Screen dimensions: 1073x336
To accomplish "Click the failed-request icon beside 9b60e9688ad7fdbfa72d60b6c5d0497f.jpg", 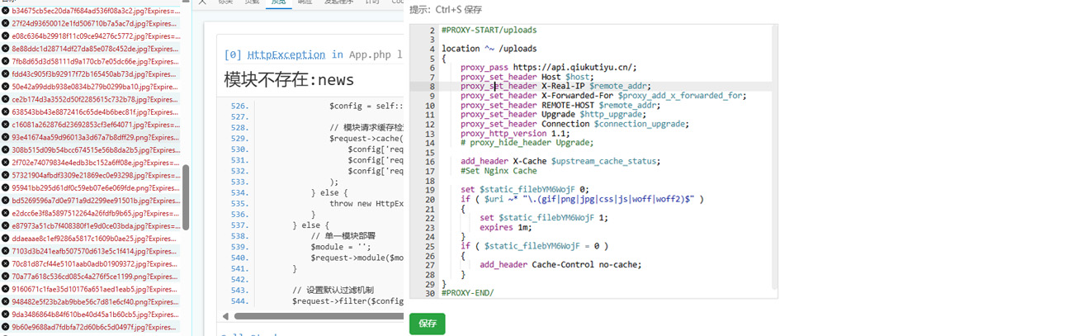I will pyautogui.click(x=6, y=327).
